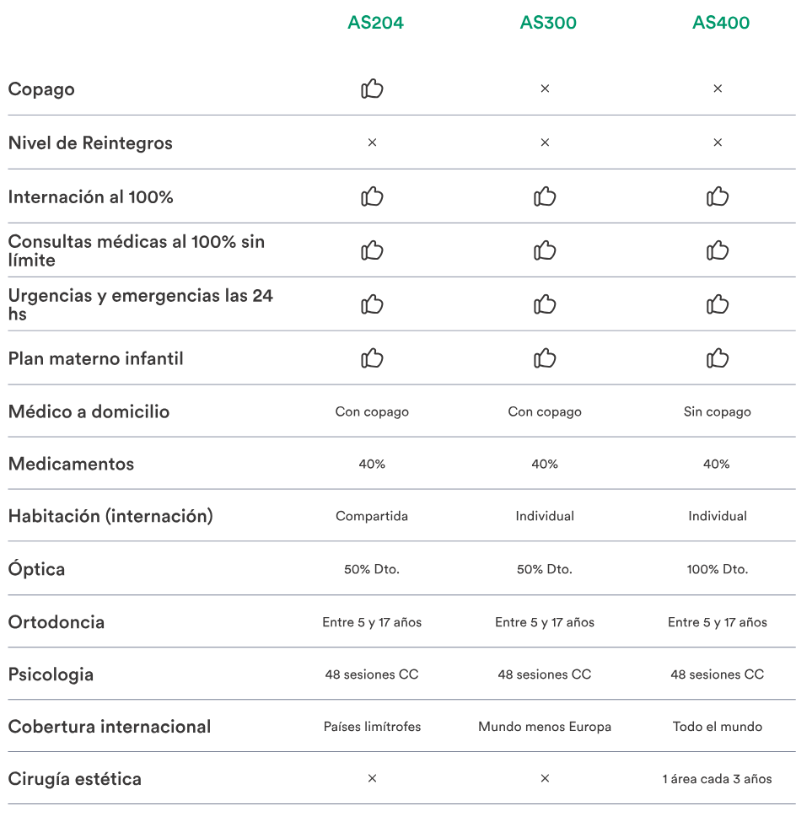
Task: Click the Cirugía estética X under AS300
Action: tap(545, 778)
